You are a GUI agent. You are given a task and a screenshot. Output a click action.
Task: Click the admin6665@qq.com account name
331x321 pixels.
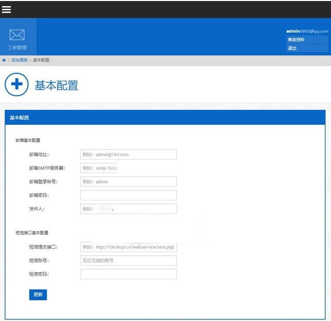tap(307, 31)
